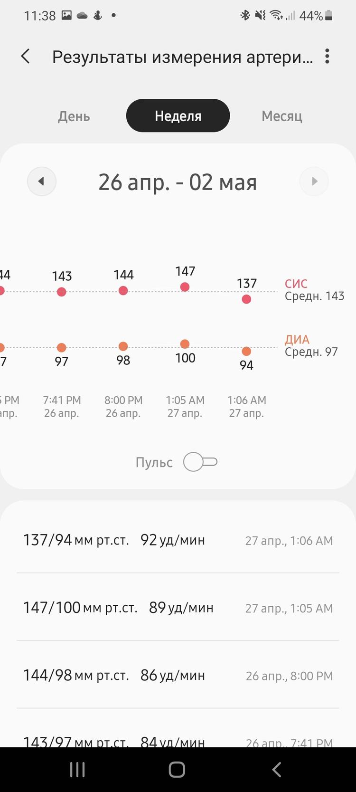This screenshot has height=792, width=356.
Task: Tap the Bluetooth status bar icon
Action: [245, 16]
